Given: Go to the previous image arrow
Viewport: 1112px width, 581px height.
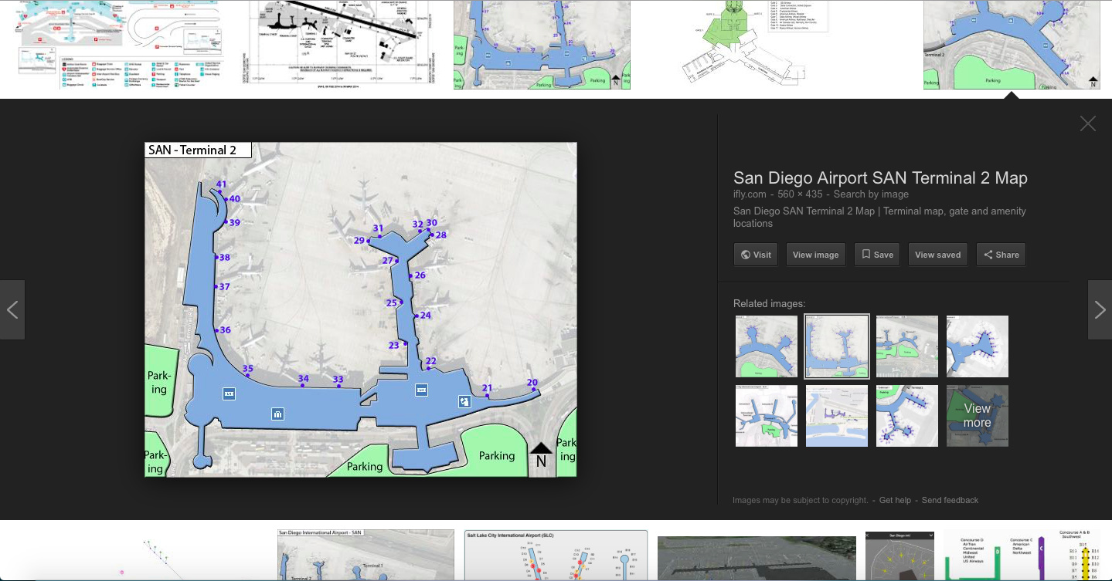Looking at the screenshot, I should point(12,310).
